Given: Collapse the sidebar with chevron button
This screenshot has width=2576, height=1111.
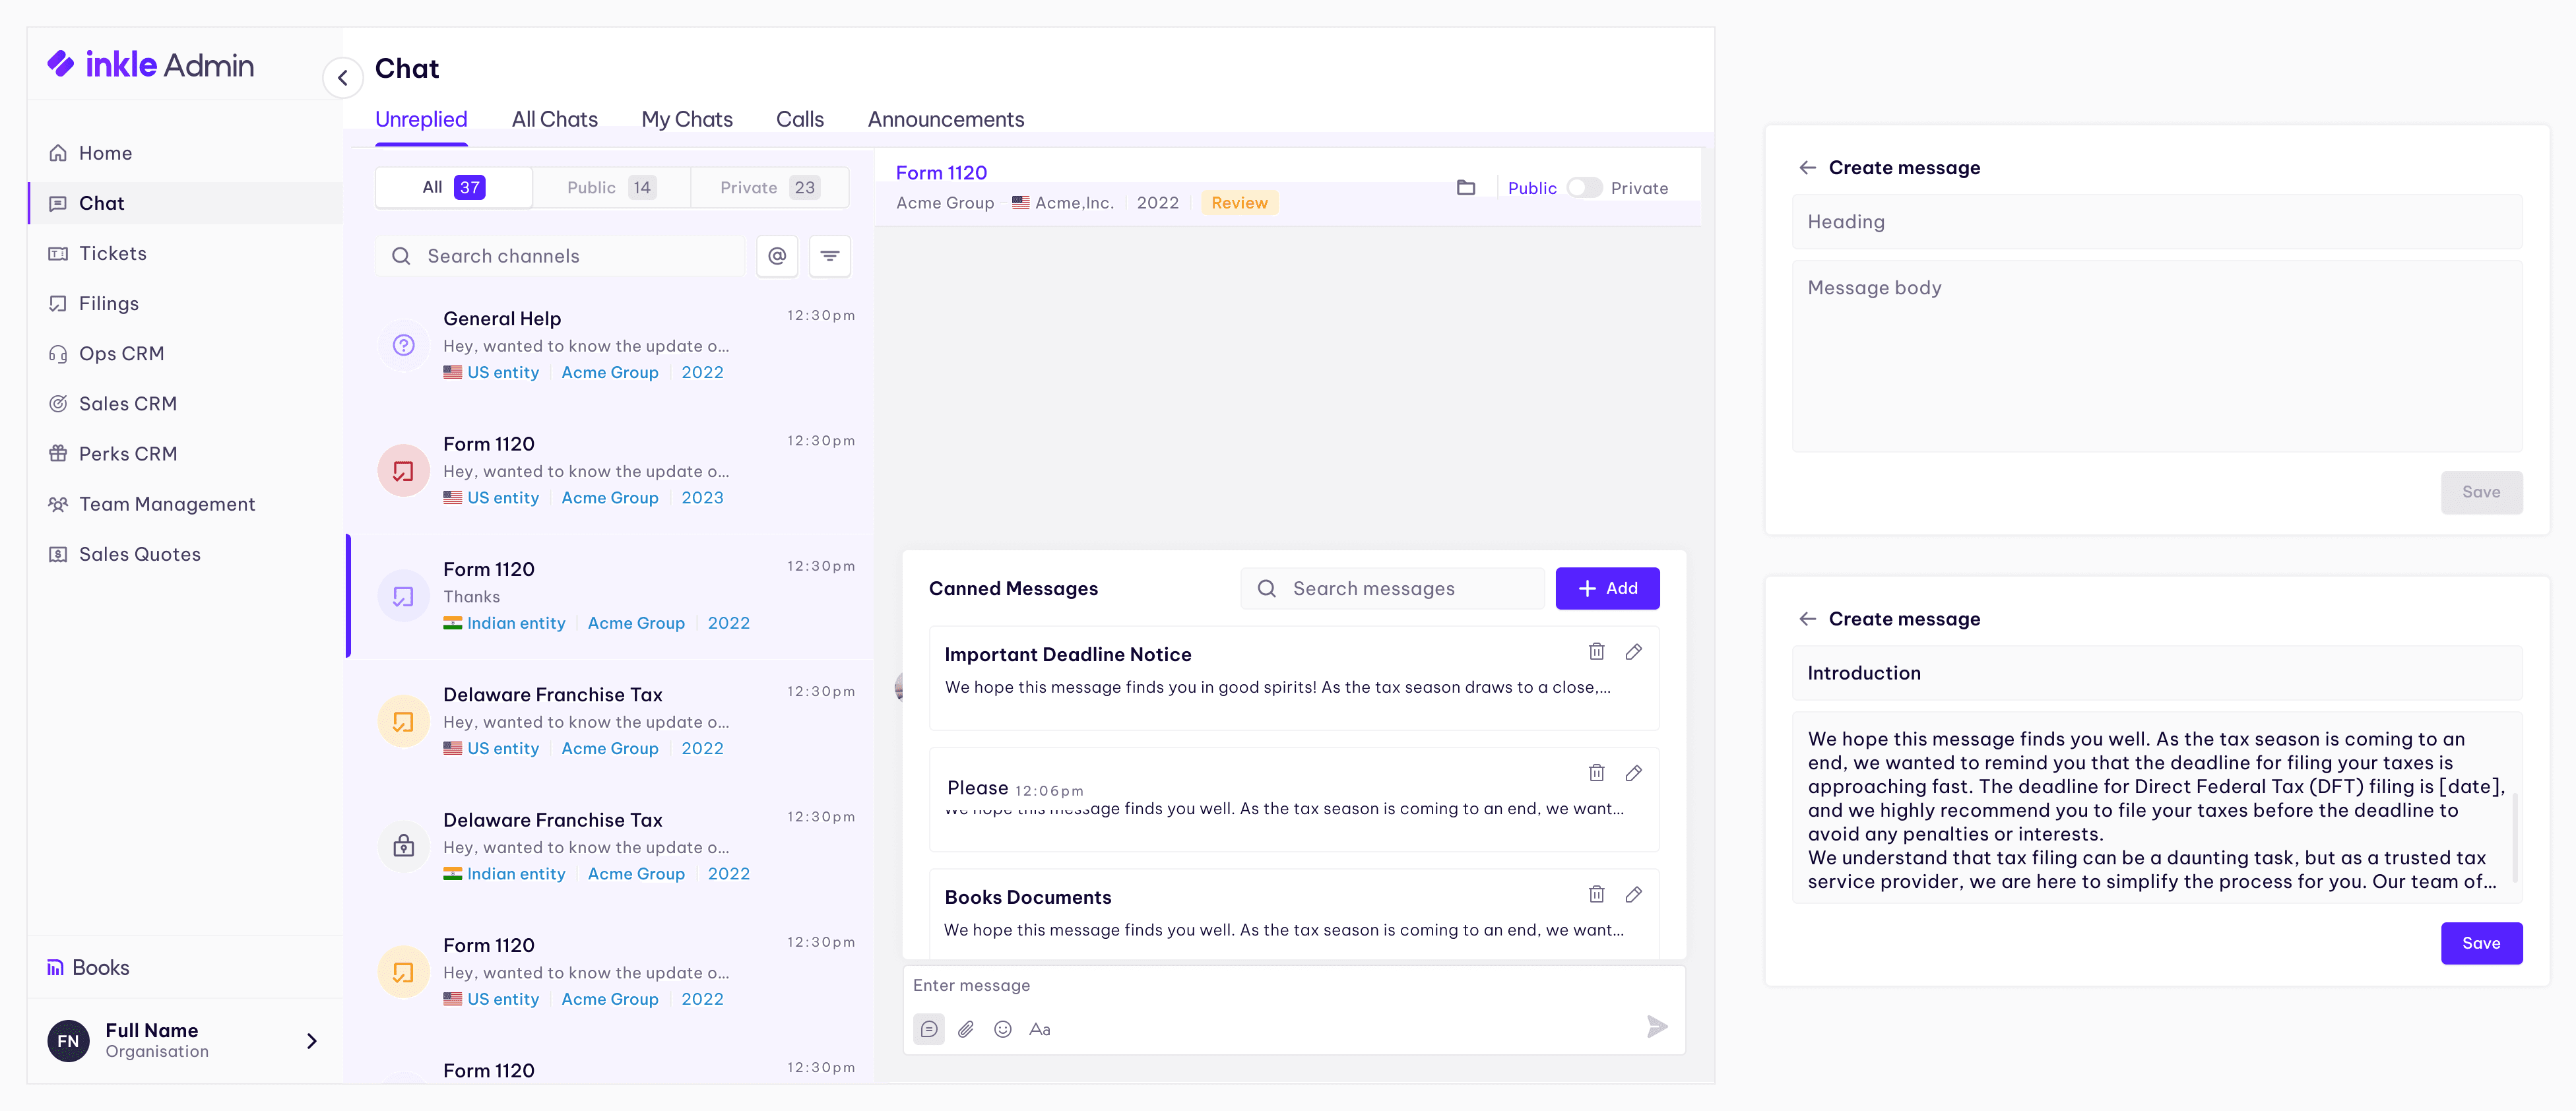Looking at the screenshot, I should 343,77.
